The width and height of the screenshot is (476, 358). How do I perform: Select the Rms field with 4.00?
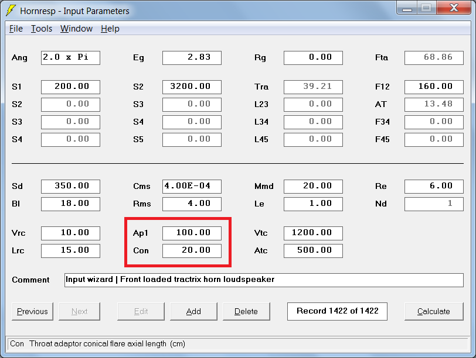192,204
